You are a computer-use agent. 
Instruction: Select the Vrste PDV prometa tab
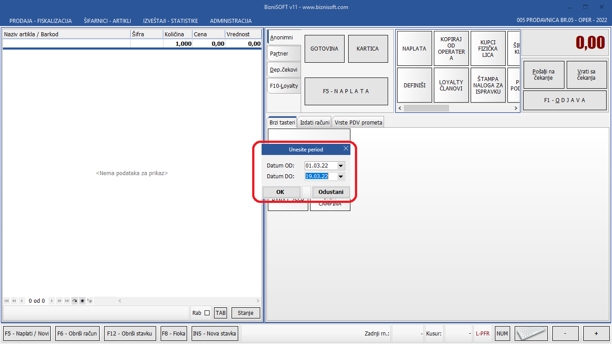coord(358,122)
